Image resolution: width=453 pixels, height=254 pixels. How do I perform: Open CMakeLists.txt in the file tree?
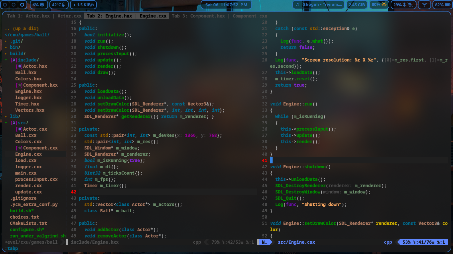[x=29, y=223]
